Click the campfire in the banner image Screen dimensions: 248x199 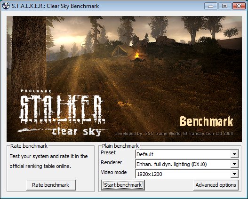click(x=137, y=56)
